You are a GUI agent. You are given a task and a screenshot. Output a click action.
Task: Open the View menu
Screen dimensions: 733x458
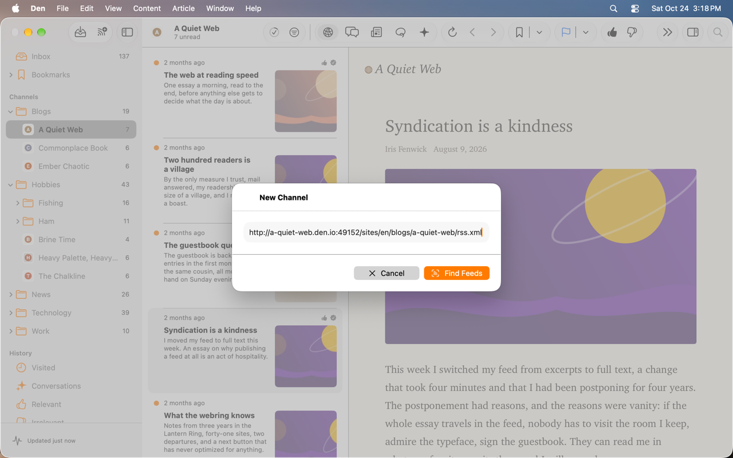tap(113, 9)
